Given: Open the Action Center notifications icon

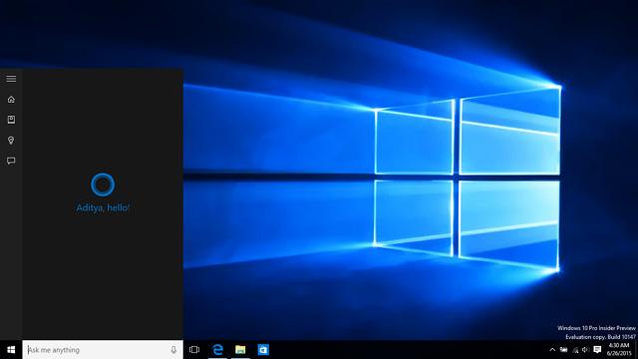Looking at the screenshot, I should tap(597, 350).
